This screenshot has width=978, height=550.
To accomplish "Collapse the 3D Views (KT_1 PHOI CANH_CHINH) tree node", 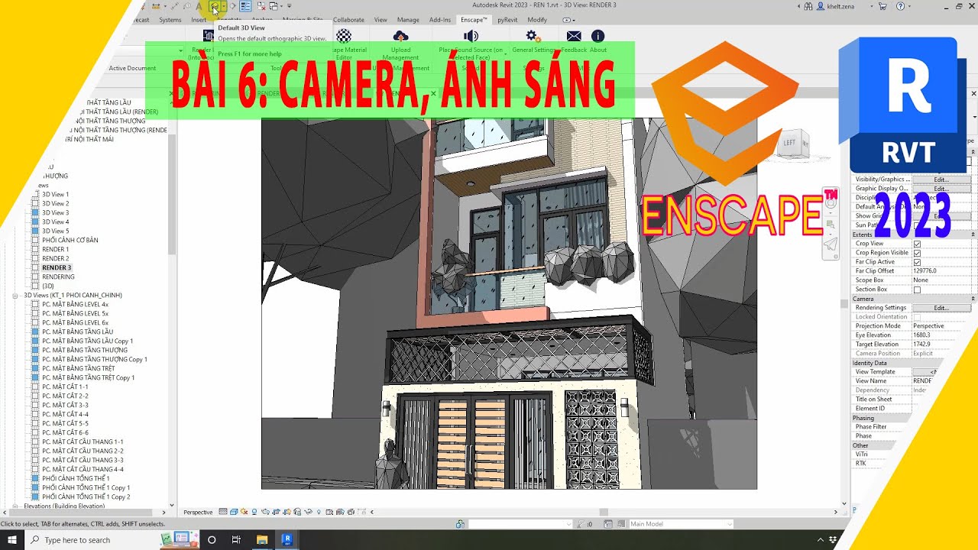I will pos(15,295).
